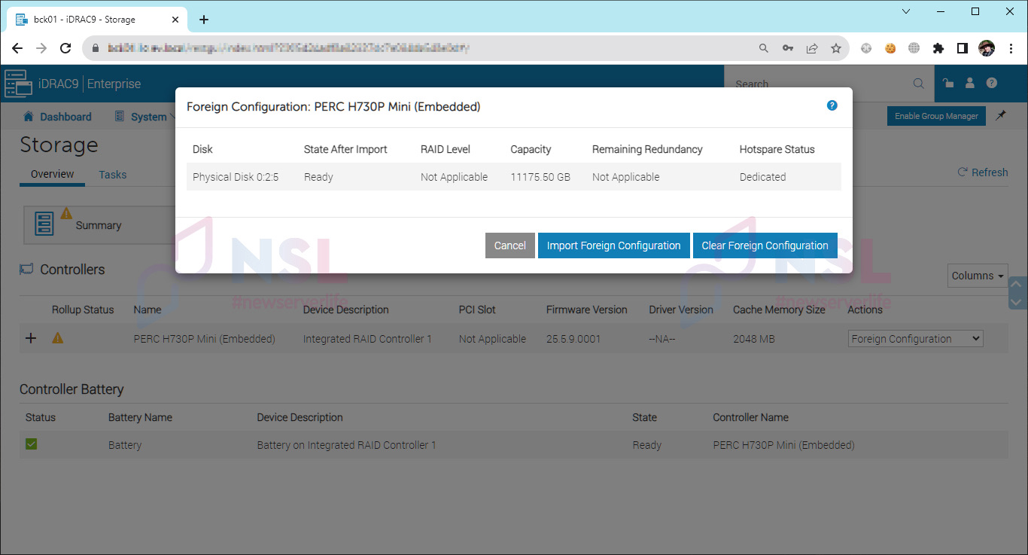Open the Columns dropdown
Image resolution: width=1028 pixels, height=555 pixels.
pyautogui.click(x=978, y=276)
